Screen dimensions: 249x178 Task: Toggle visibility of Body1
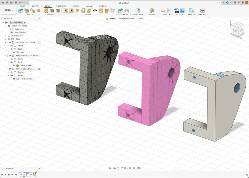coord(14,52)
